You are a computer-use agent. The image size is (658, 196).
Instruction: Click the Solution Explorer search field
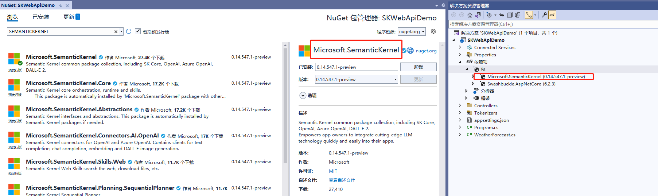(x=553, y=24)
